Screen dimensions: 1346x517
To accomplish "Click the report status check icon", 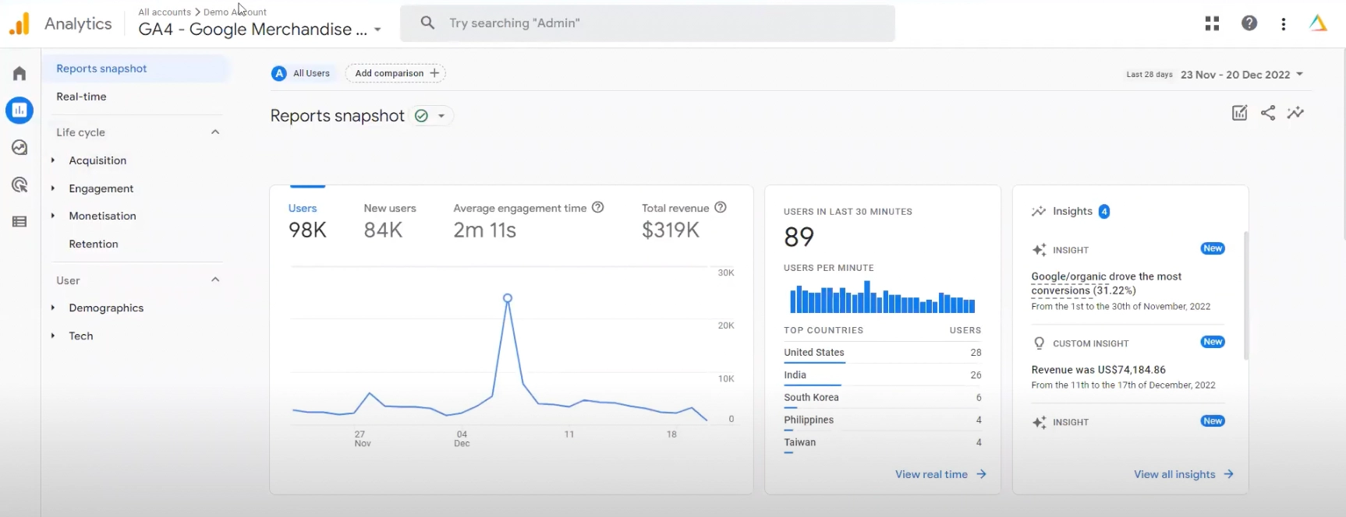I will 421,116.
